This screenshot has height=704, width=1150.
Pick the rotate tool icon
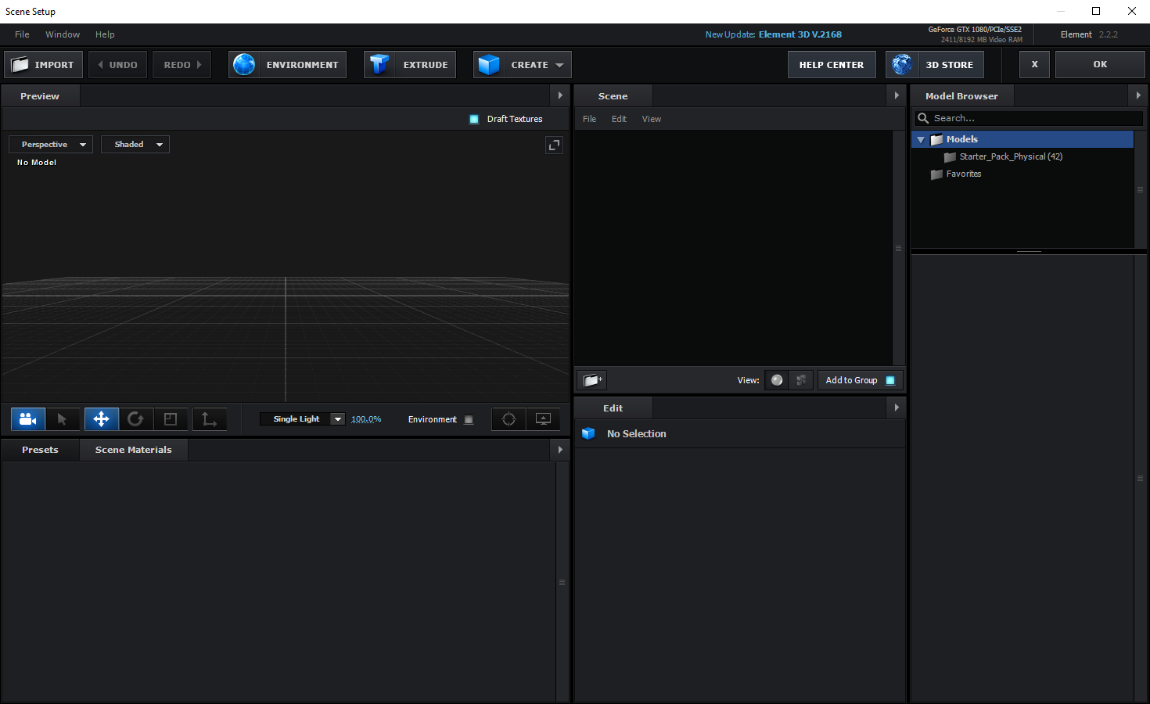(x=135, y=419)
